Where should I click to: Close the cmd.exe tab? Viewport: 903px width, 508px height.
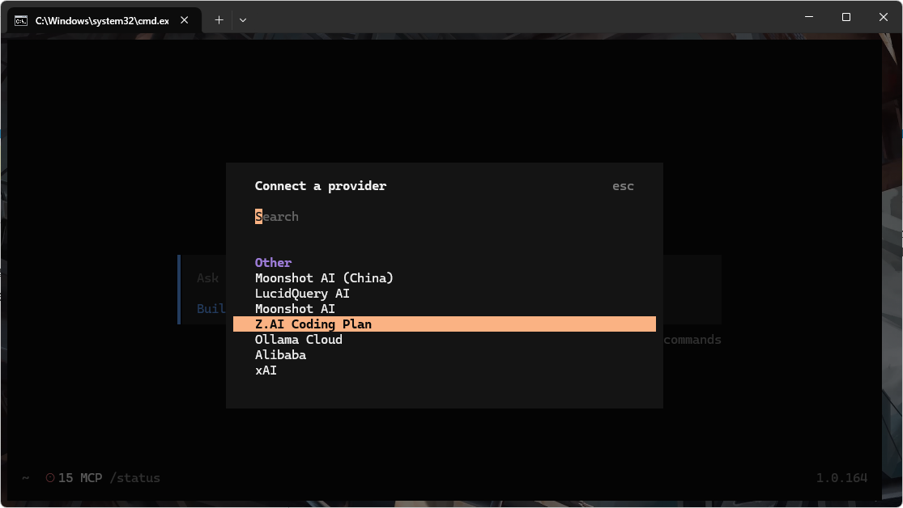click(185, 20)
